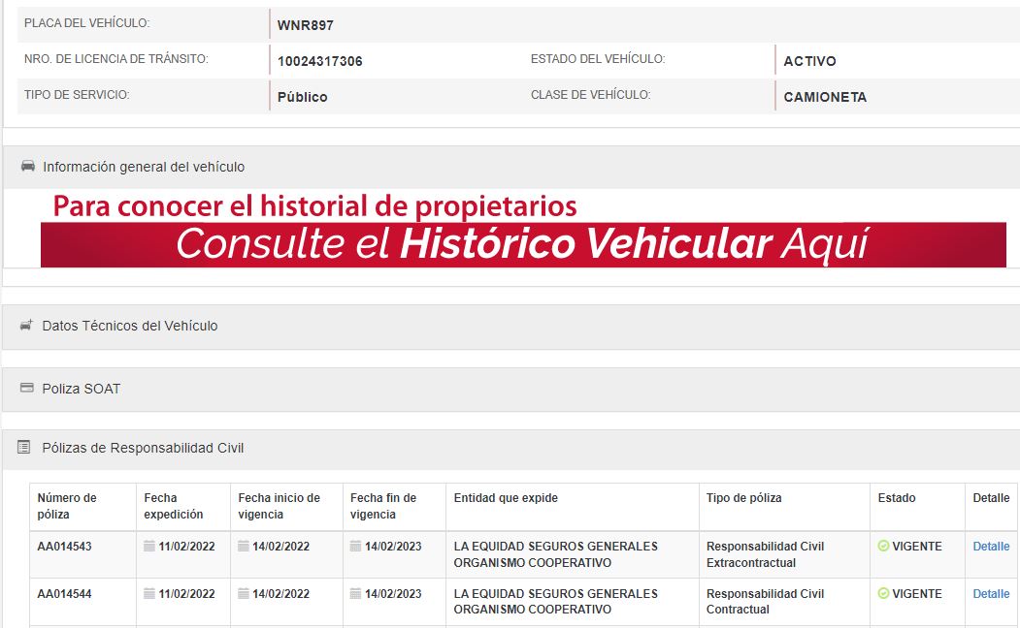Click calendar icon of AA014544 expedition date
Viewport: 1020px width, 628px height.
(x=149, y=594)
